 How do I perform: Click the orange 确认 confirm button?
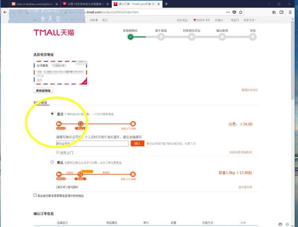pyautogui.click(x=138, y=144)
